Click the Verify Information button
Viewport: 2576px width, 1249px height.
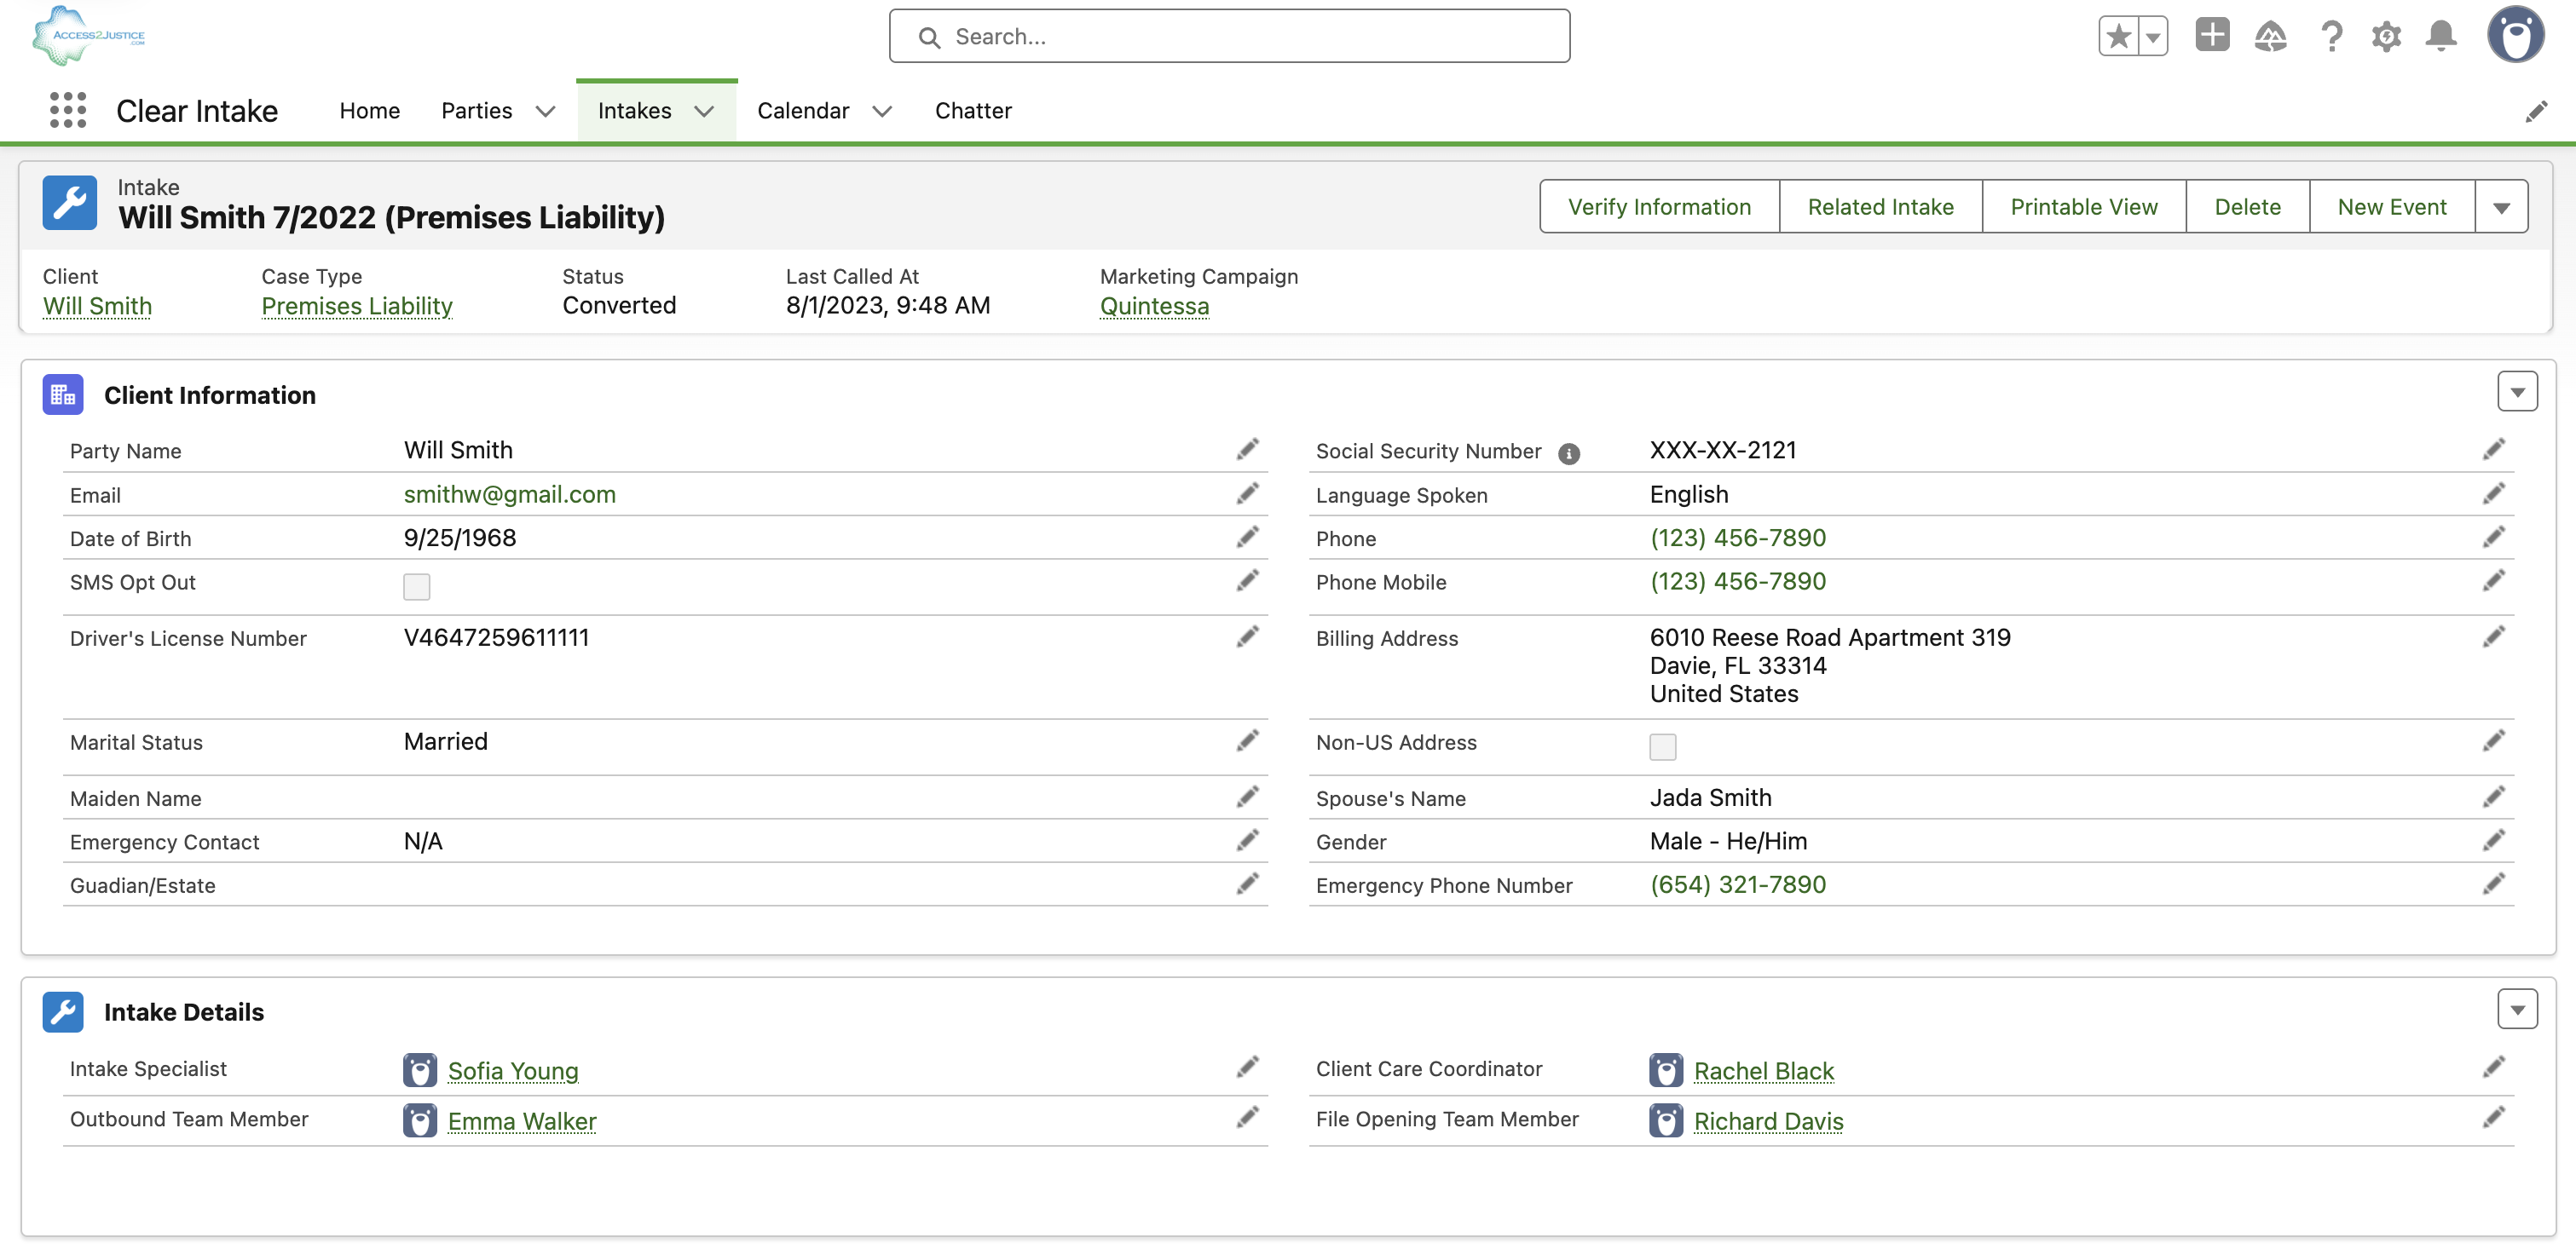click(1660, 207)
